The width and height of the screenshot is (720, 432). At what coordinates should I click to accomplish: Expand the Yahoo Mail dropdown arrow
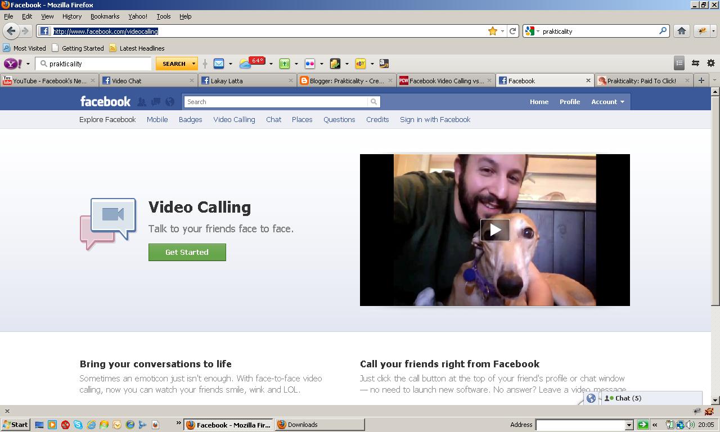click(231, 64)
